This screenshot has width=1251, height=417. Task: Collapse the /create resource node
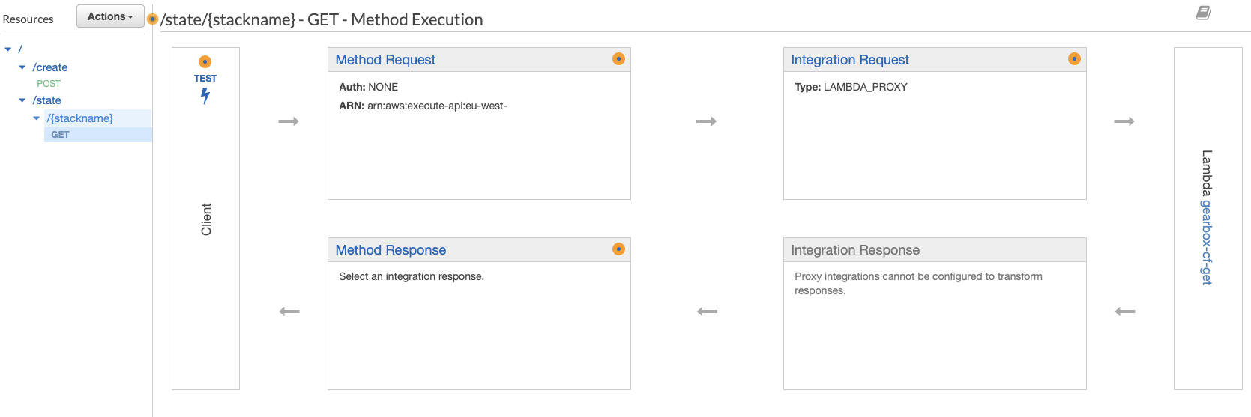22,67
